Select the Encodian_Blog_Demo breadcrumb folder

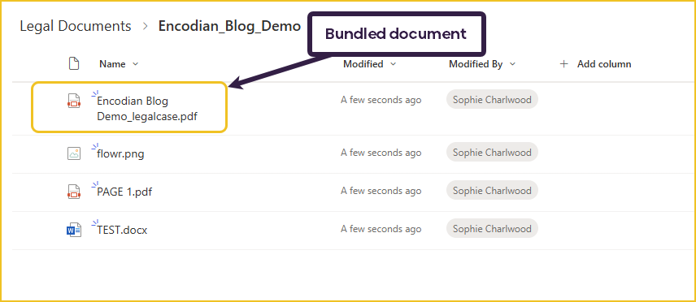coord(229,26)
